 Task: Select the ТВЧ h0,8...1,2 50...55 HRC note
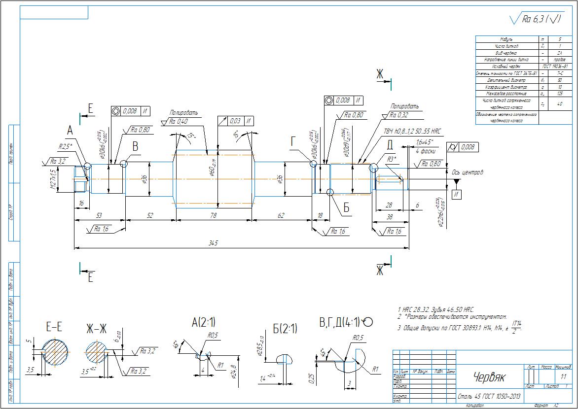[412, 131]
